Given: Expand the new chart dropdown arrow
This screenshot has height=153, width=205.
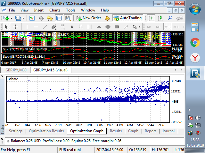Looking at the screenshot, I should click(x=11, y=18).
